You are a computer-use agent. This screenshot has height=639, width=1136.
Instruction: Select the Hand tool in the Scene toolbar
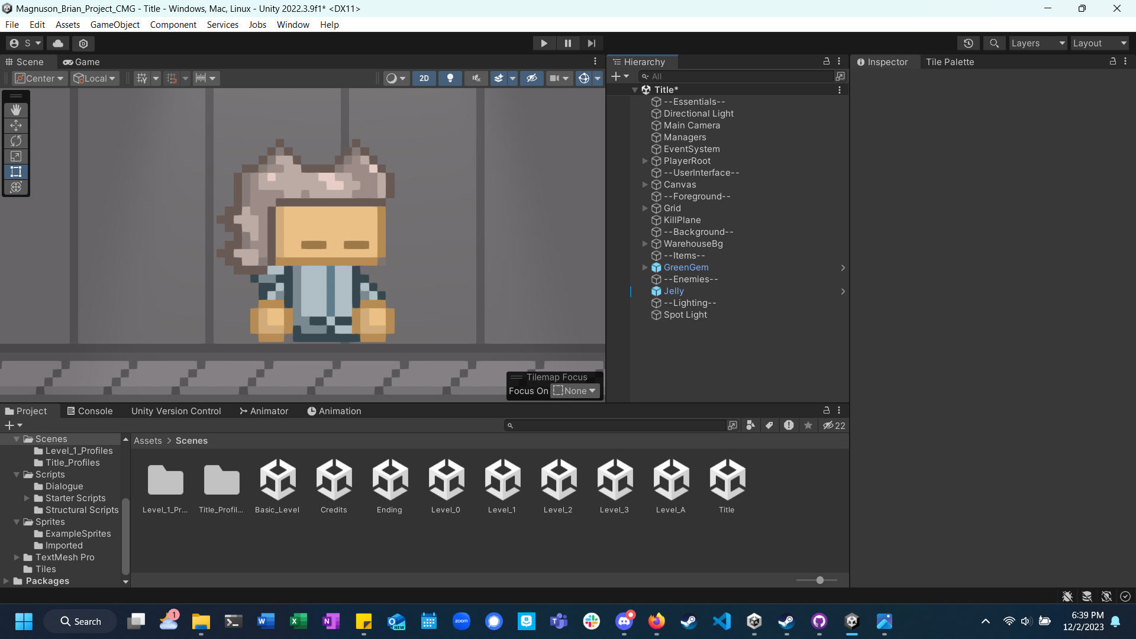(x=16, y=109)
